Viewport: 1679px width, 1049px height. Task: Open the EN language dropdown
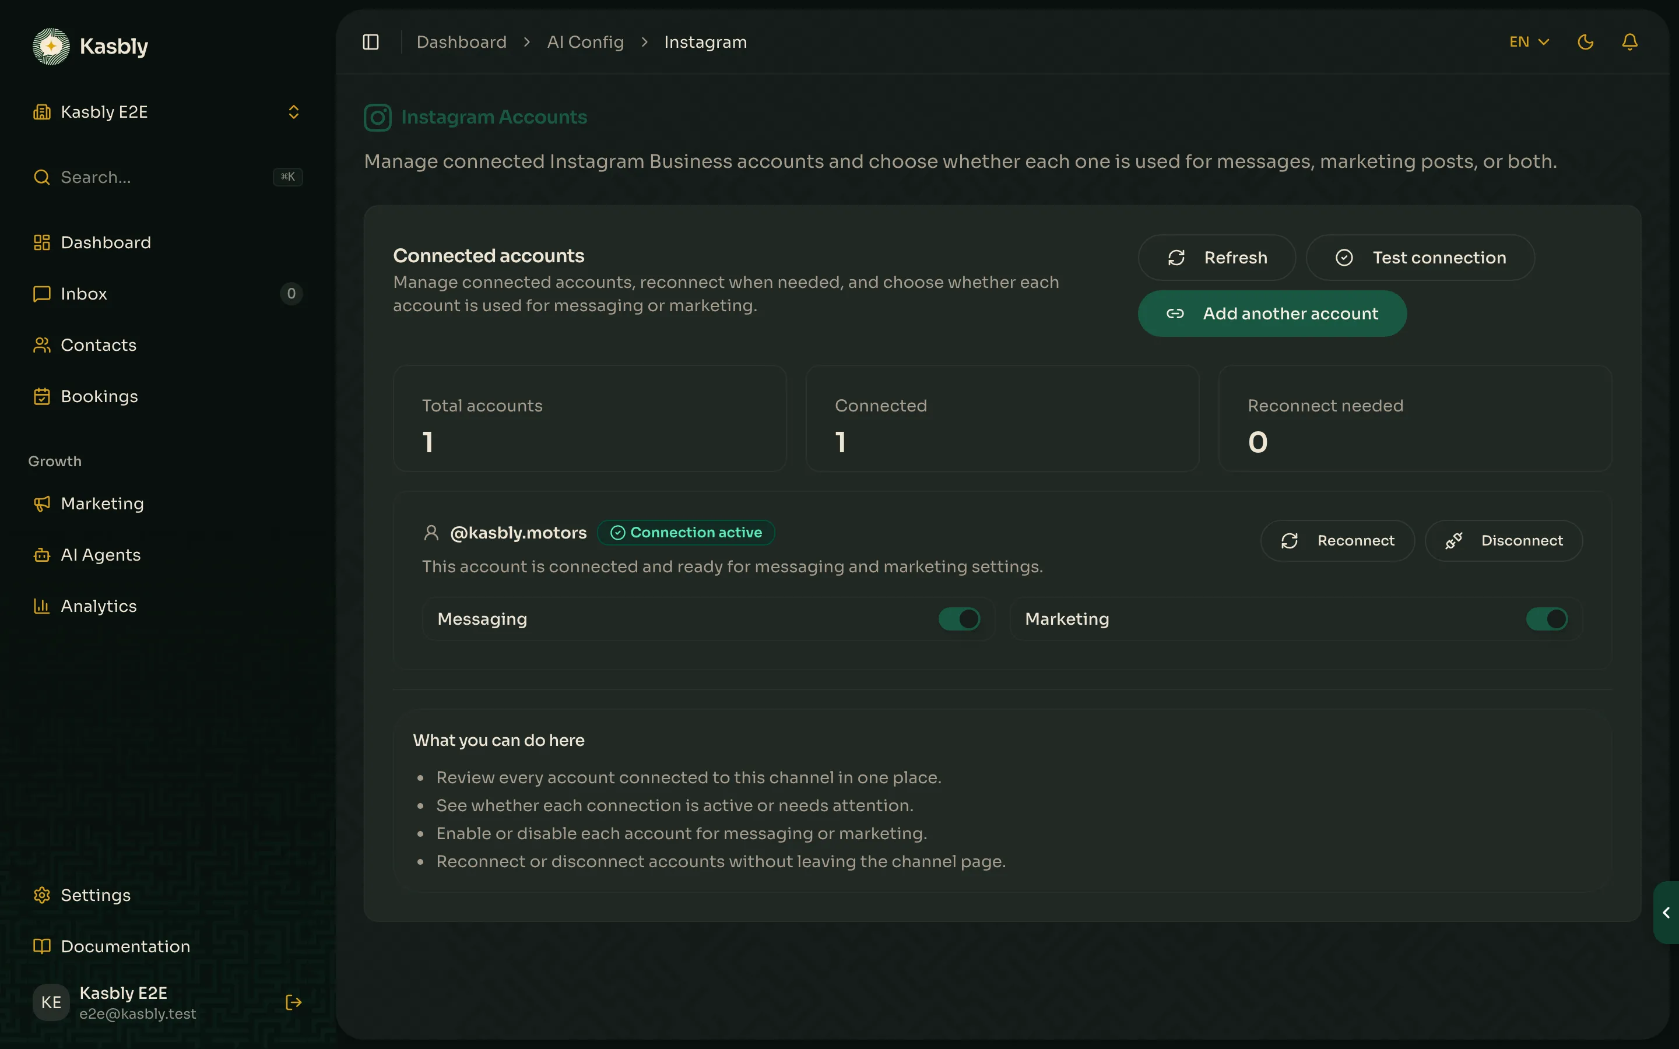1529,43
